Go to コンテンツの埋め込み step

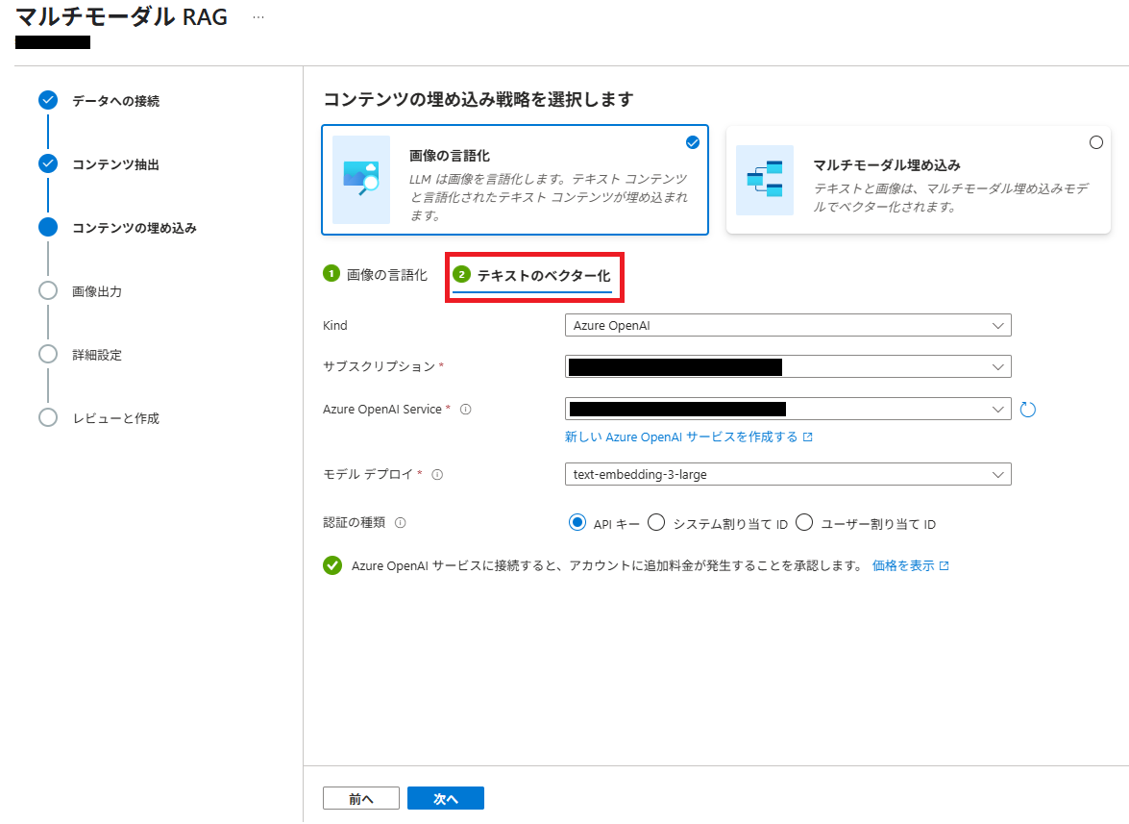pyautogui.click(x=135, y=228)
